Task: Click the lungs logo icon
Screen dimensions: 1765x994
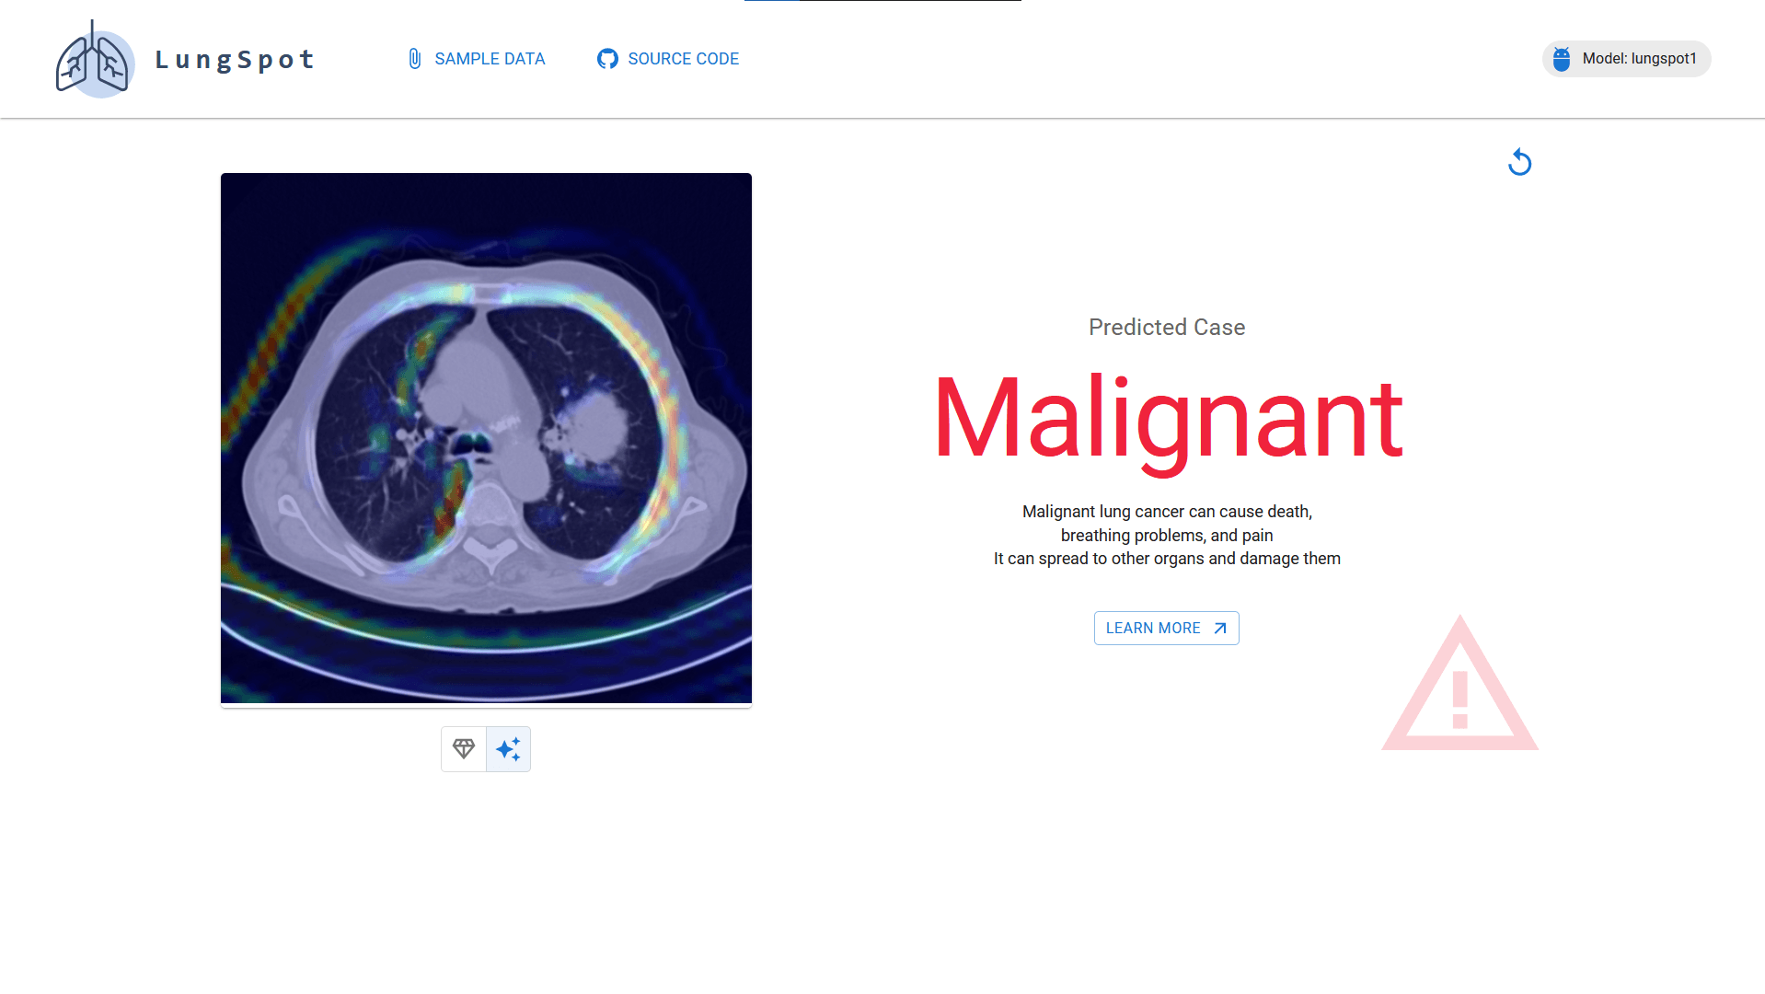Action: pos(95,60)
